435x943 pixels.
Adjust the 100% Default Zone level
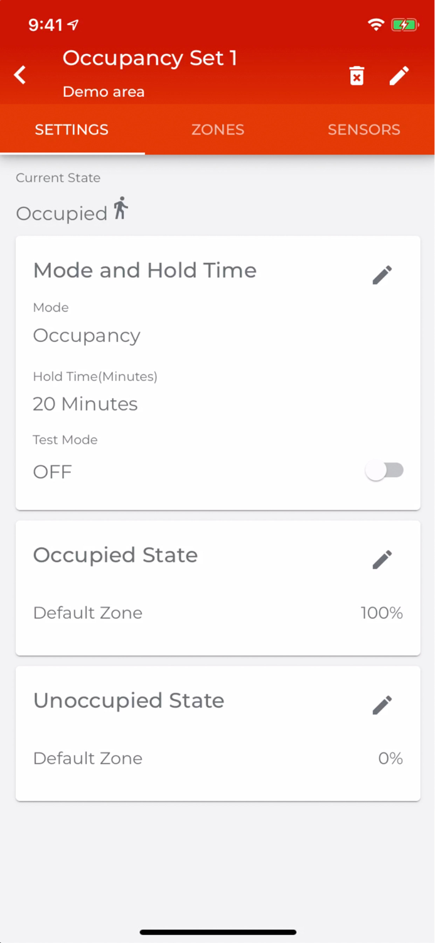[x=382, y=612]
